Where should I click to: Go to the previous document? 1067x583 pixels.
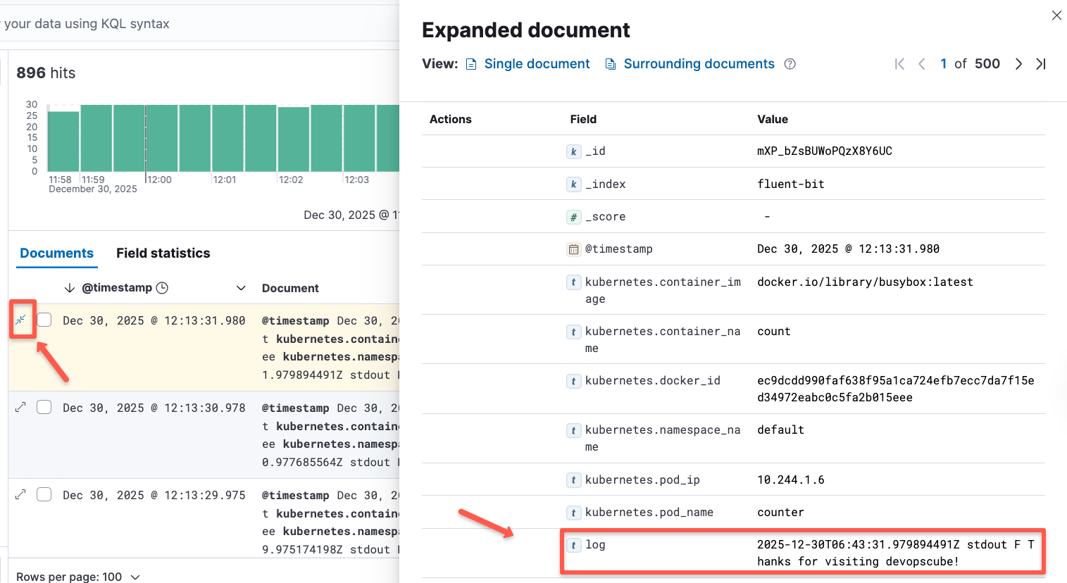pyautogui.click(x=922, y=64)
